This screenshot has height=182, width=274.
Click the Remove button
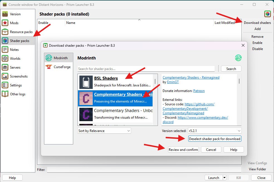pos(257,37)
